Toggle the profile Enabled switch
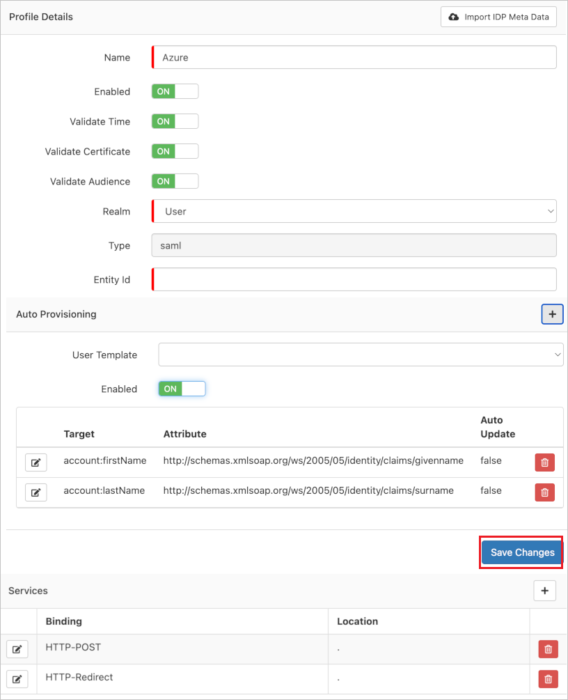This screenshot has width=568, height=700. pos(175,91)
